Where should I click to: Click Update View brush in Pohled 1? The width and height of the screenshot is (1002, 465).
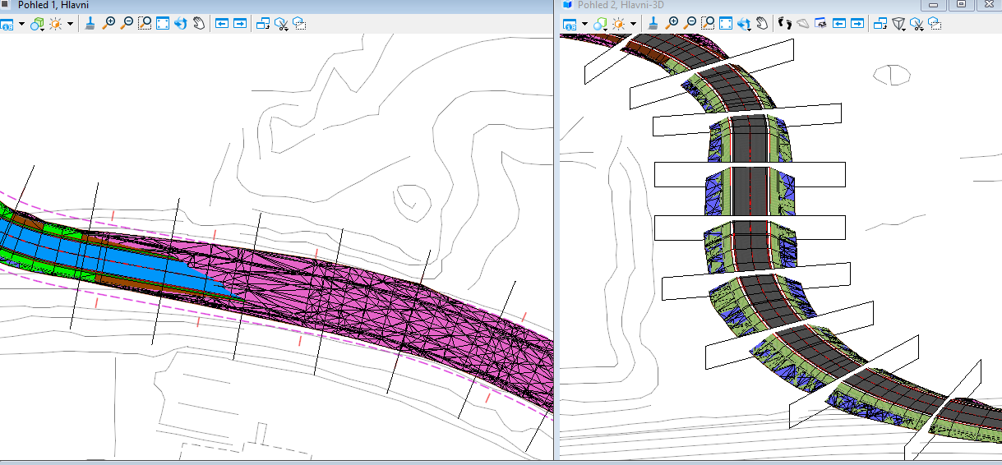pos(90,24)
